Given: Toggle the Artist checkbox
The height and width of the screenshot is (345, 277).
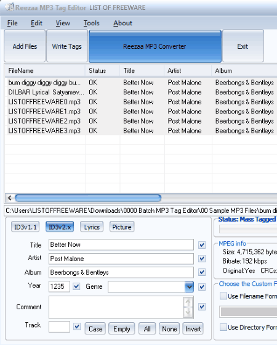Looking at the screenshot, I should [x=202, y=259].
